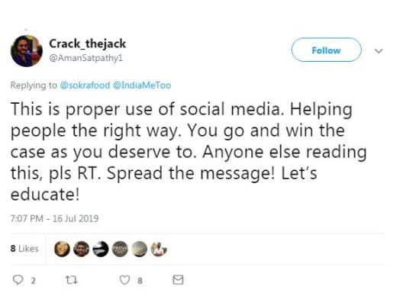Click the fourth gray liker avatar
This screenshot has width=400, height=293.
[120, 249]
